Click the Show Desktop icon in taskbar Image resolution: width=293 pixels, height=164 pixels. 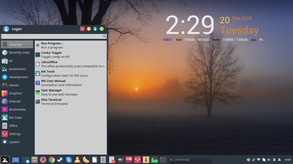pos(16,160)
